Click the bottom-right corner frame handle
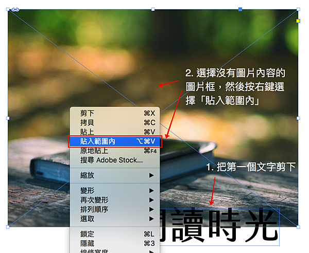The height and width of the screenshot is (253, 309). 298,227
